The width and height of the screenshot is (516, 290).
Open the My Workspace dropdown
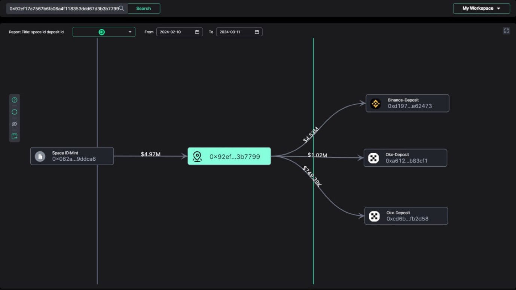pyautogui.click(x=481, y=8)
